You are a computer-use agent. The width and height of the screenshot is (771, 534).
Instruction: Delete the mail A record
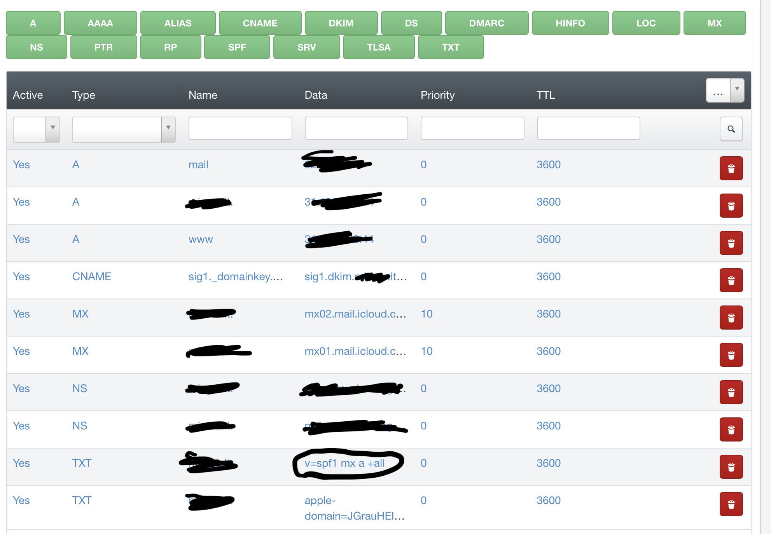coord(731,168)
